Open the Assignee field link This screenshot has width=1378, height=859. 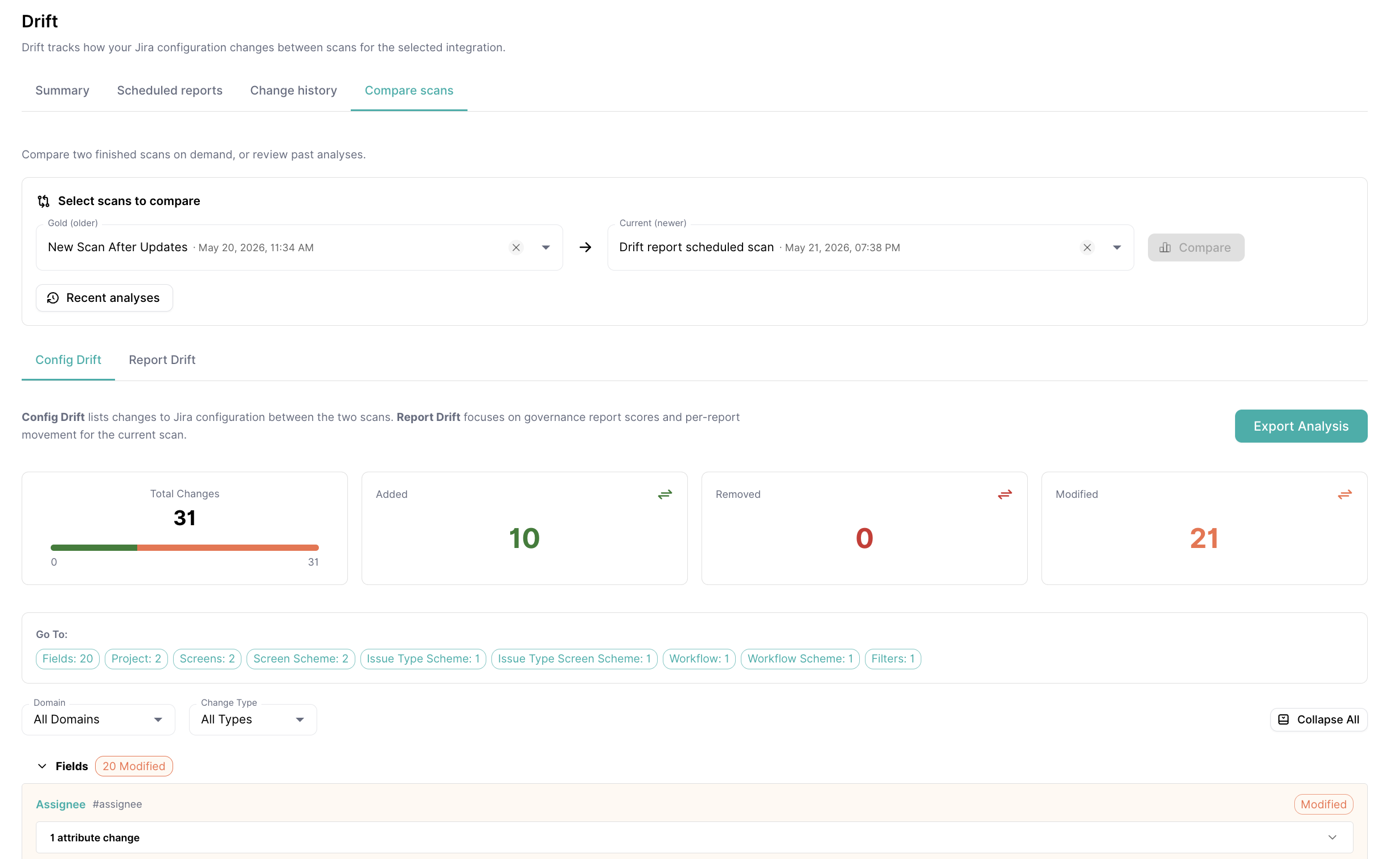tap(61, 804)
